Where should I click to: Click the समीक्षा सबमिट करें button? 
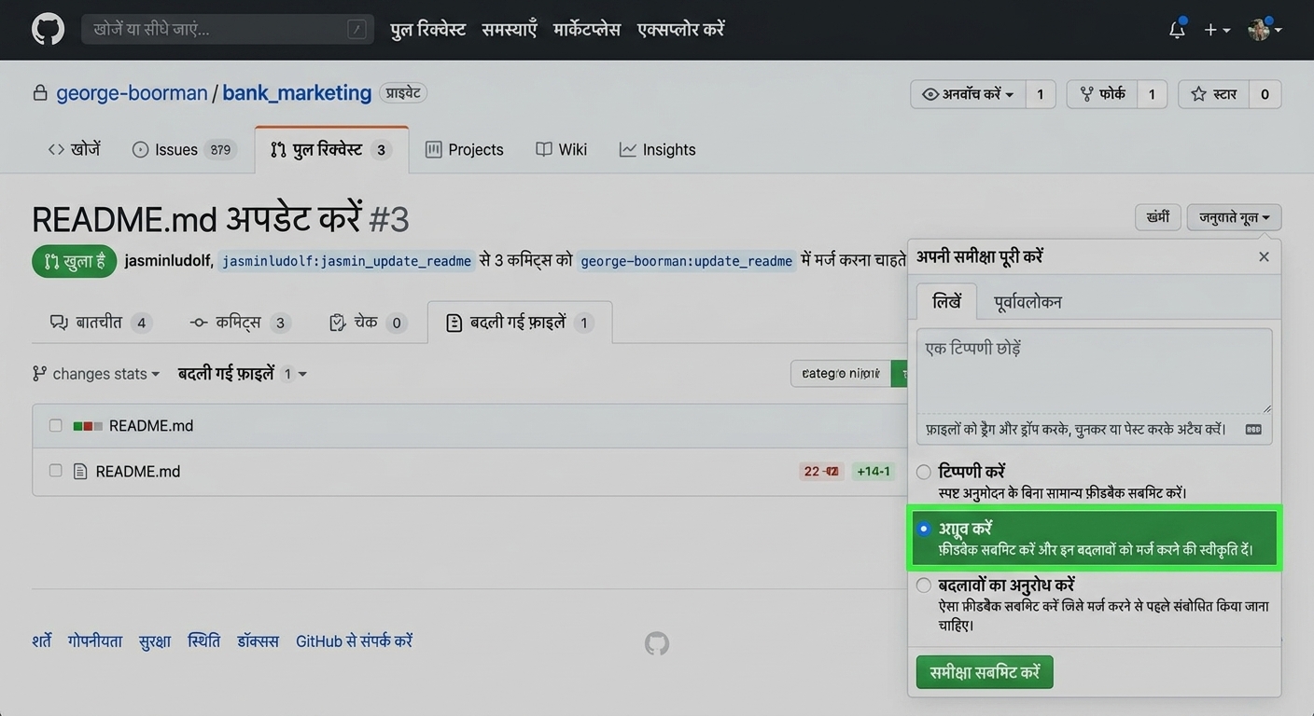pyautogui.click(x=985, y=672)
